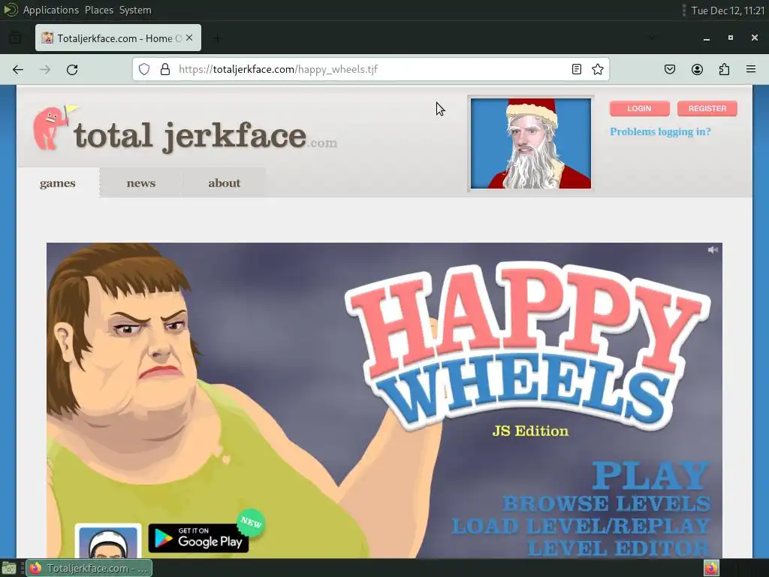Click the address bar URL field
This screenshot has width=769, height=577.
click(371, 69)
